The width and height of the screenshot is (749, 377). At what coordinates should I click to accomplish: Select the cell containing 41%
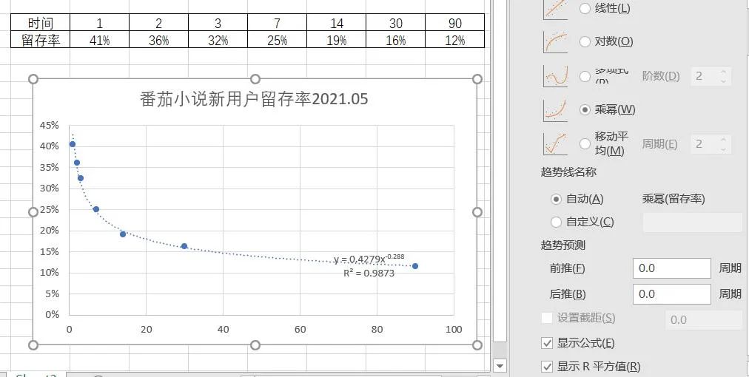click(99, 40)
